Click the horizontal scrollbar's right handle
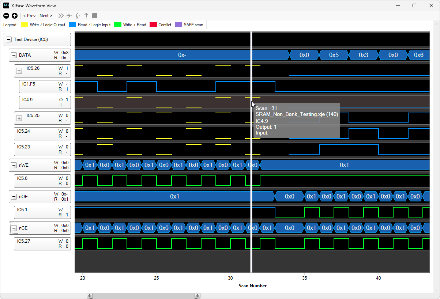The width and height of the screenshot is (440, 299). click(197, 296)
